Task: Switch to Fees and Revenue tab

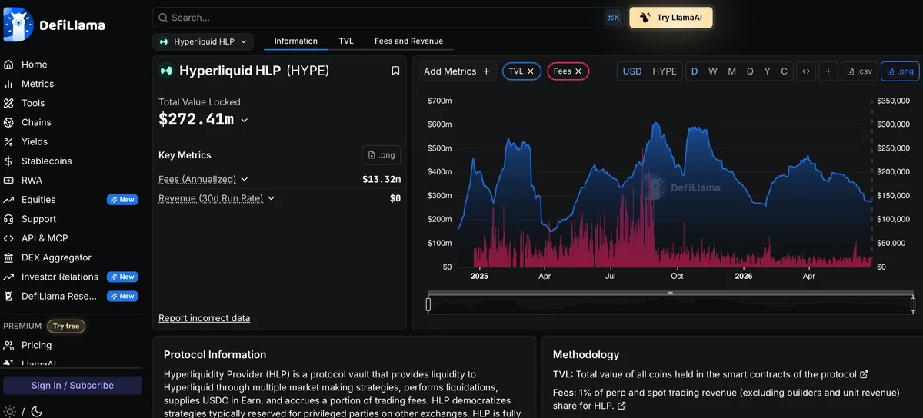Action: point(409,41)
